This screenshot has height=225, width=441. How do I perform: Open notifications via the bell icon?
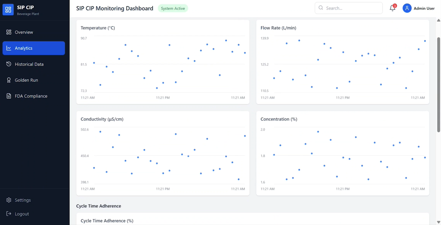click(392, 8)
